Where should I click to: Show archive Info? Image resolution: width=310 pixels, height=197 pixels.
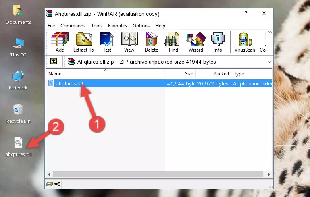click(x=218, y=42)
